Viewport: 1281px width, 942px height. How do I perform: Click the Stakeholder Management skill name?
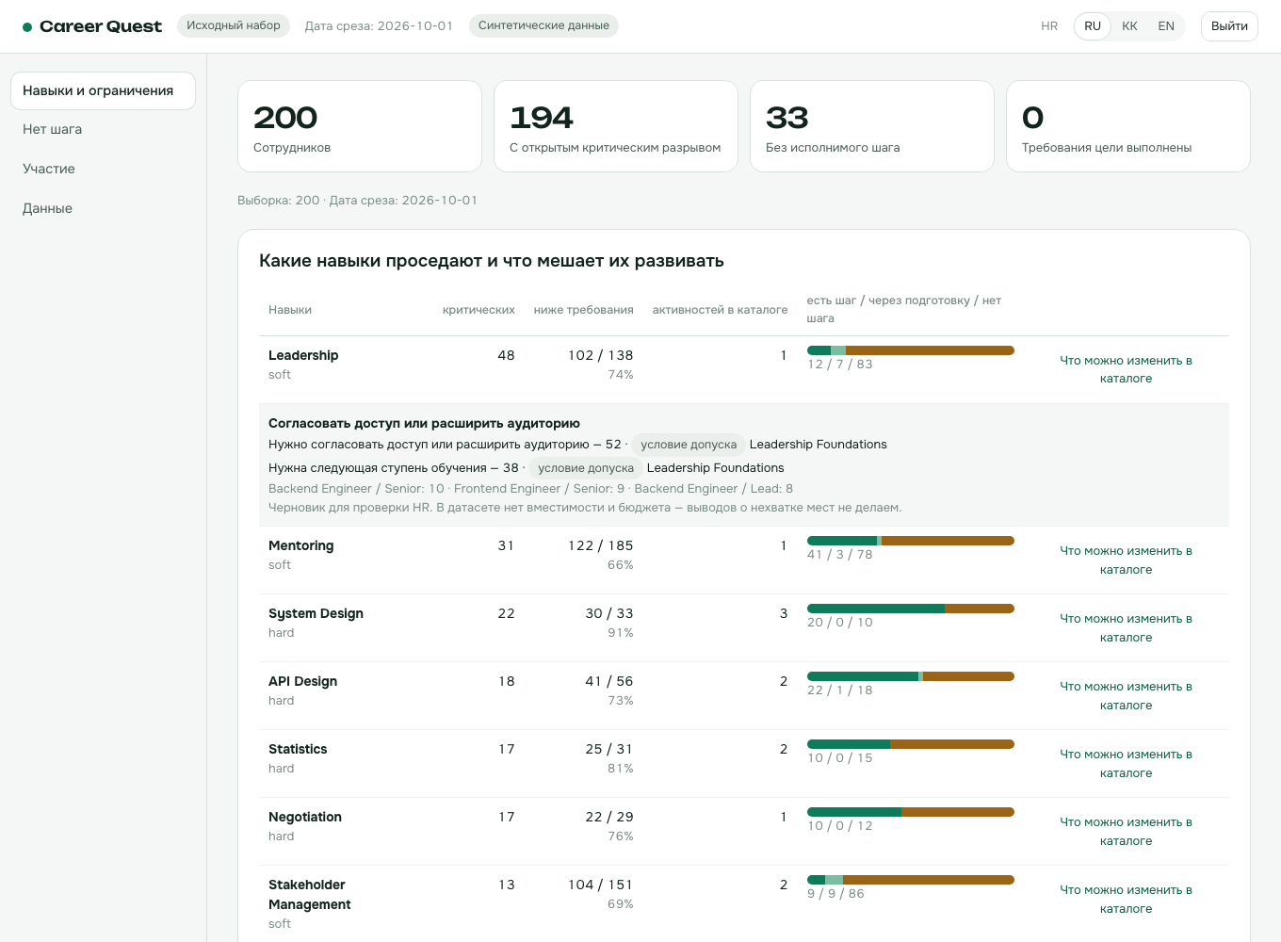[x=309, y=894]
